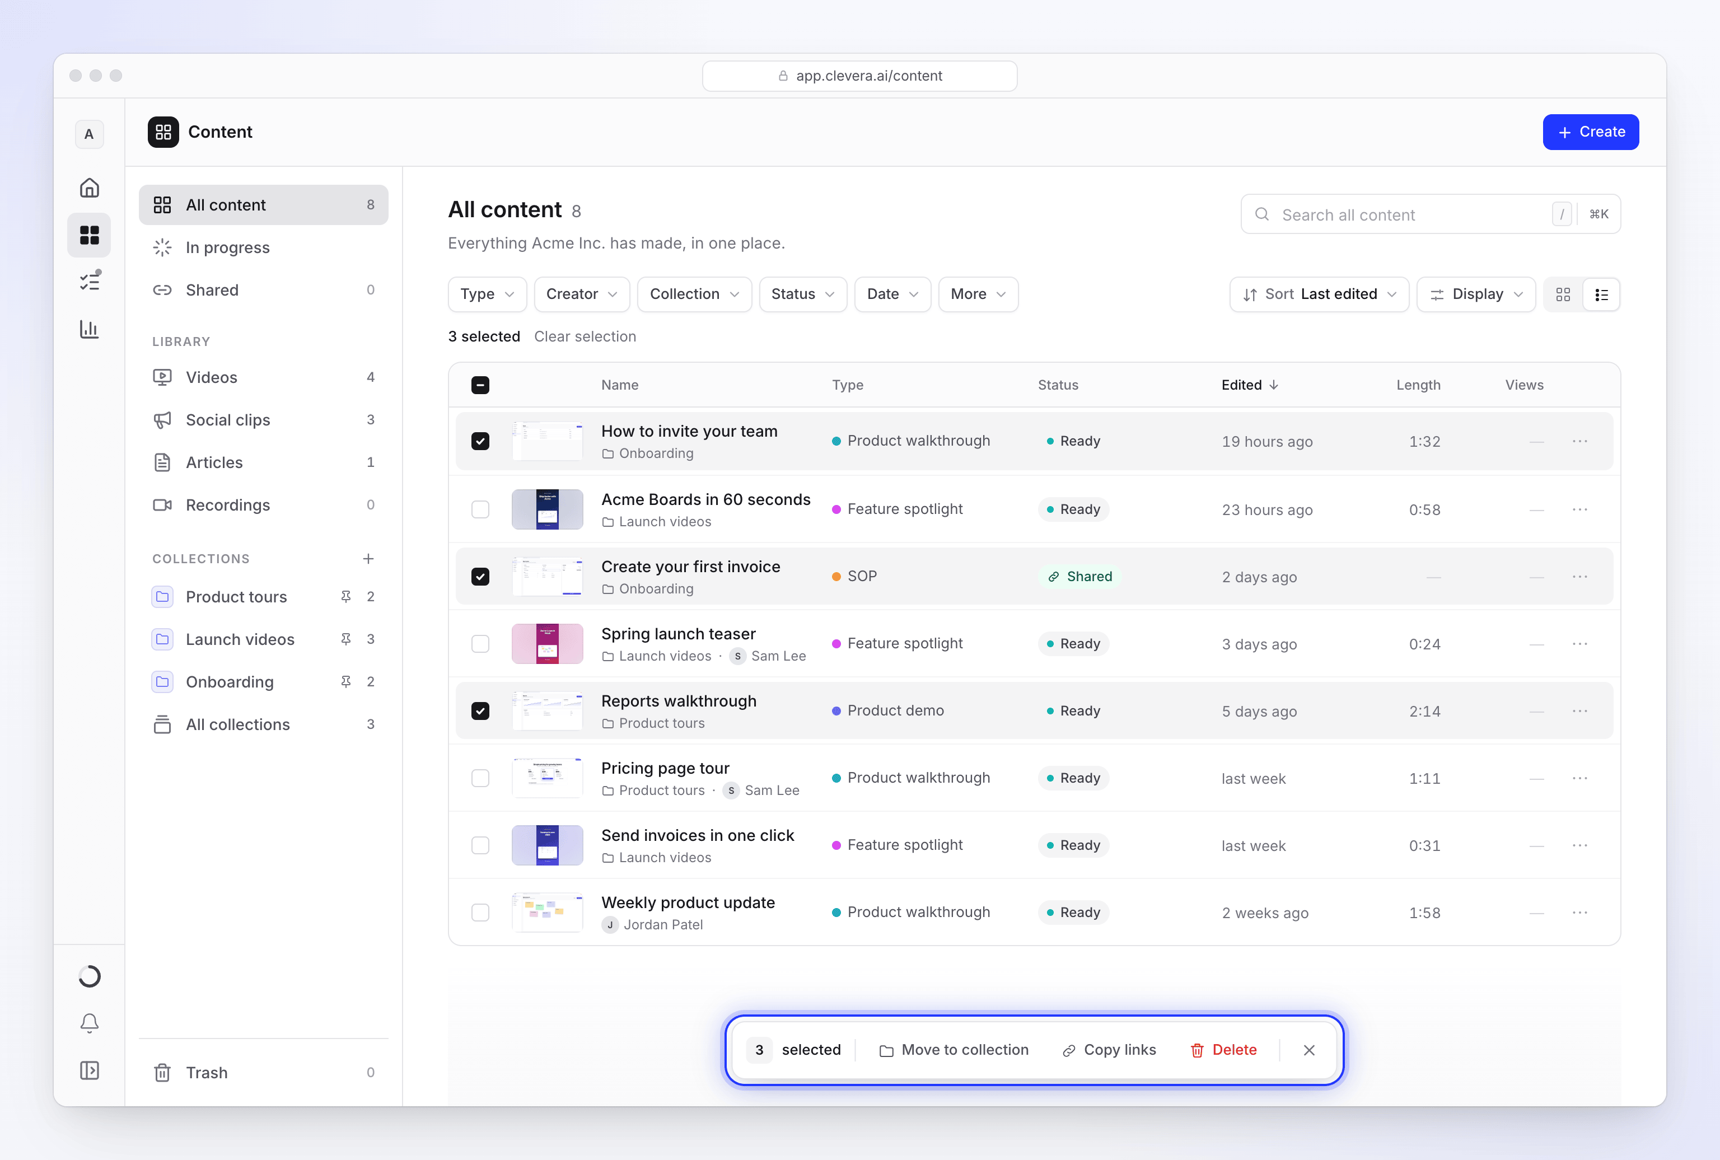Uncheck Create your first invoice row

click(480, 576)
